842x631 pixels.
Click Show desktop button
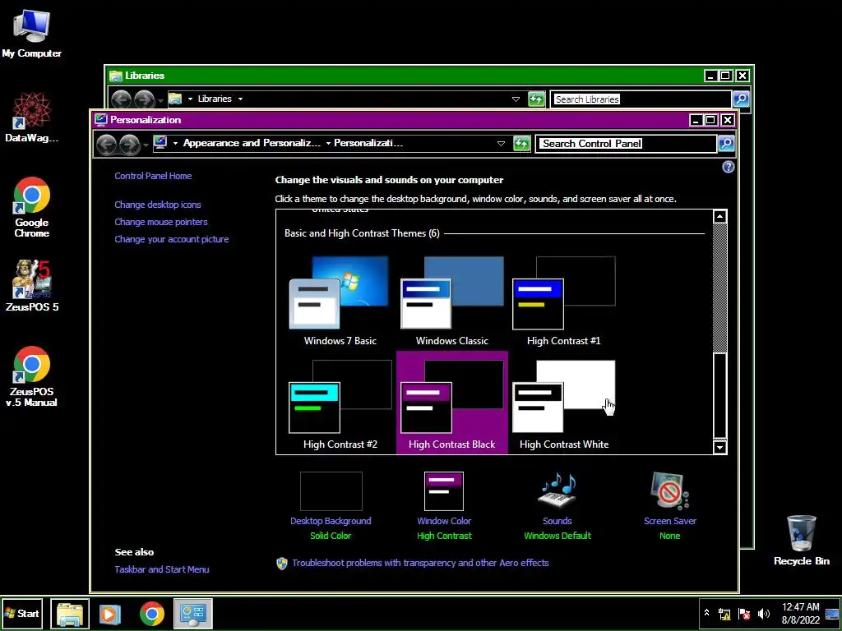coord(832,614)
